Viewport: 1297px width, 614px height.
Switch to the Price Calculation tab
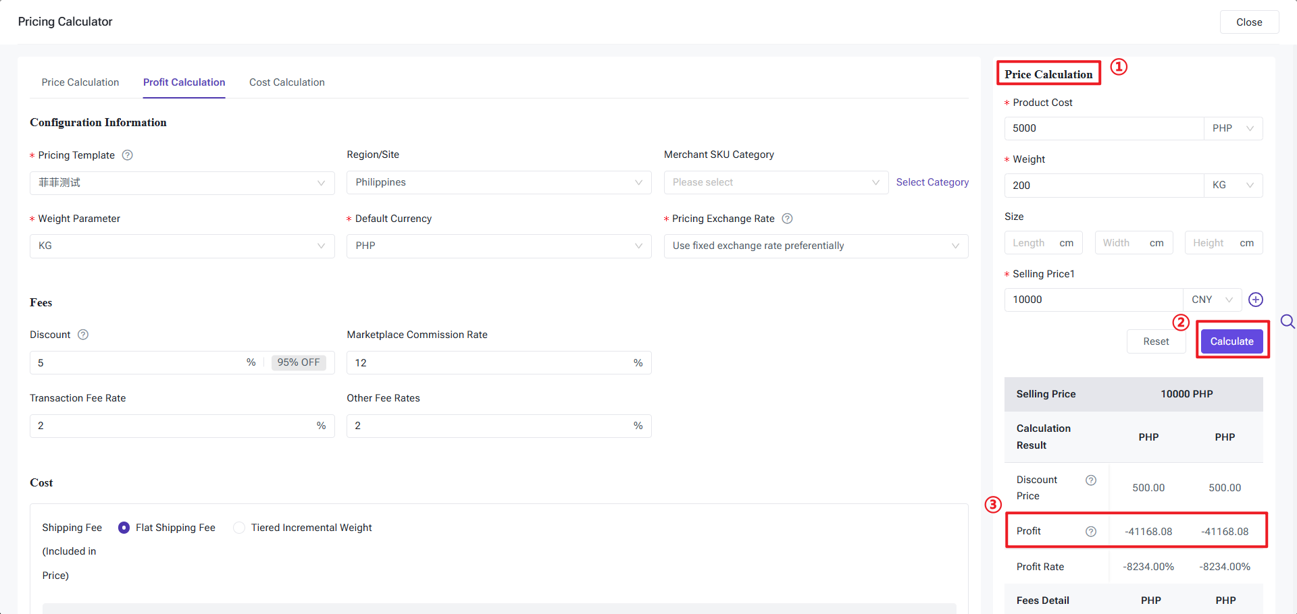coord(80,82)
